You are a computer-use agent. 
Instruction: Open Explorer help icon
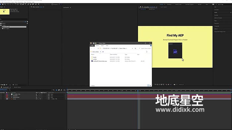click(151, 46)
